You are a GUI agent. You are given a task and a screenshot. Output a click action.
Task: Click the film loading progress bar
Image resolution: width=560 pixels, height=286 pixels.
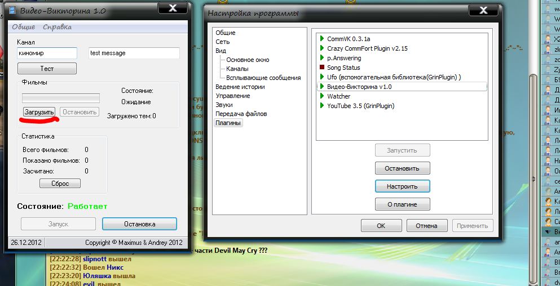(x=60, y=98)
